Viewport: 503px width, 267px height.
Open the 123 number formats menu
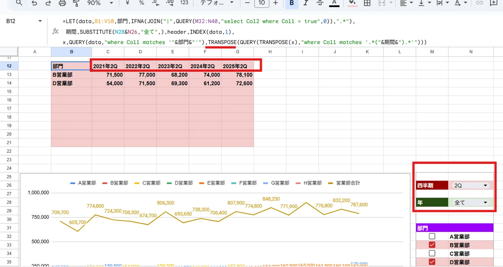pyautogui.click(x=184, y=3)
